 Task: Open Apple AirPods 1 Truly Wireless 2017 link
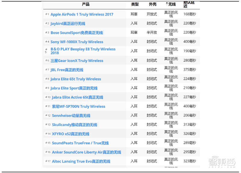82,14
